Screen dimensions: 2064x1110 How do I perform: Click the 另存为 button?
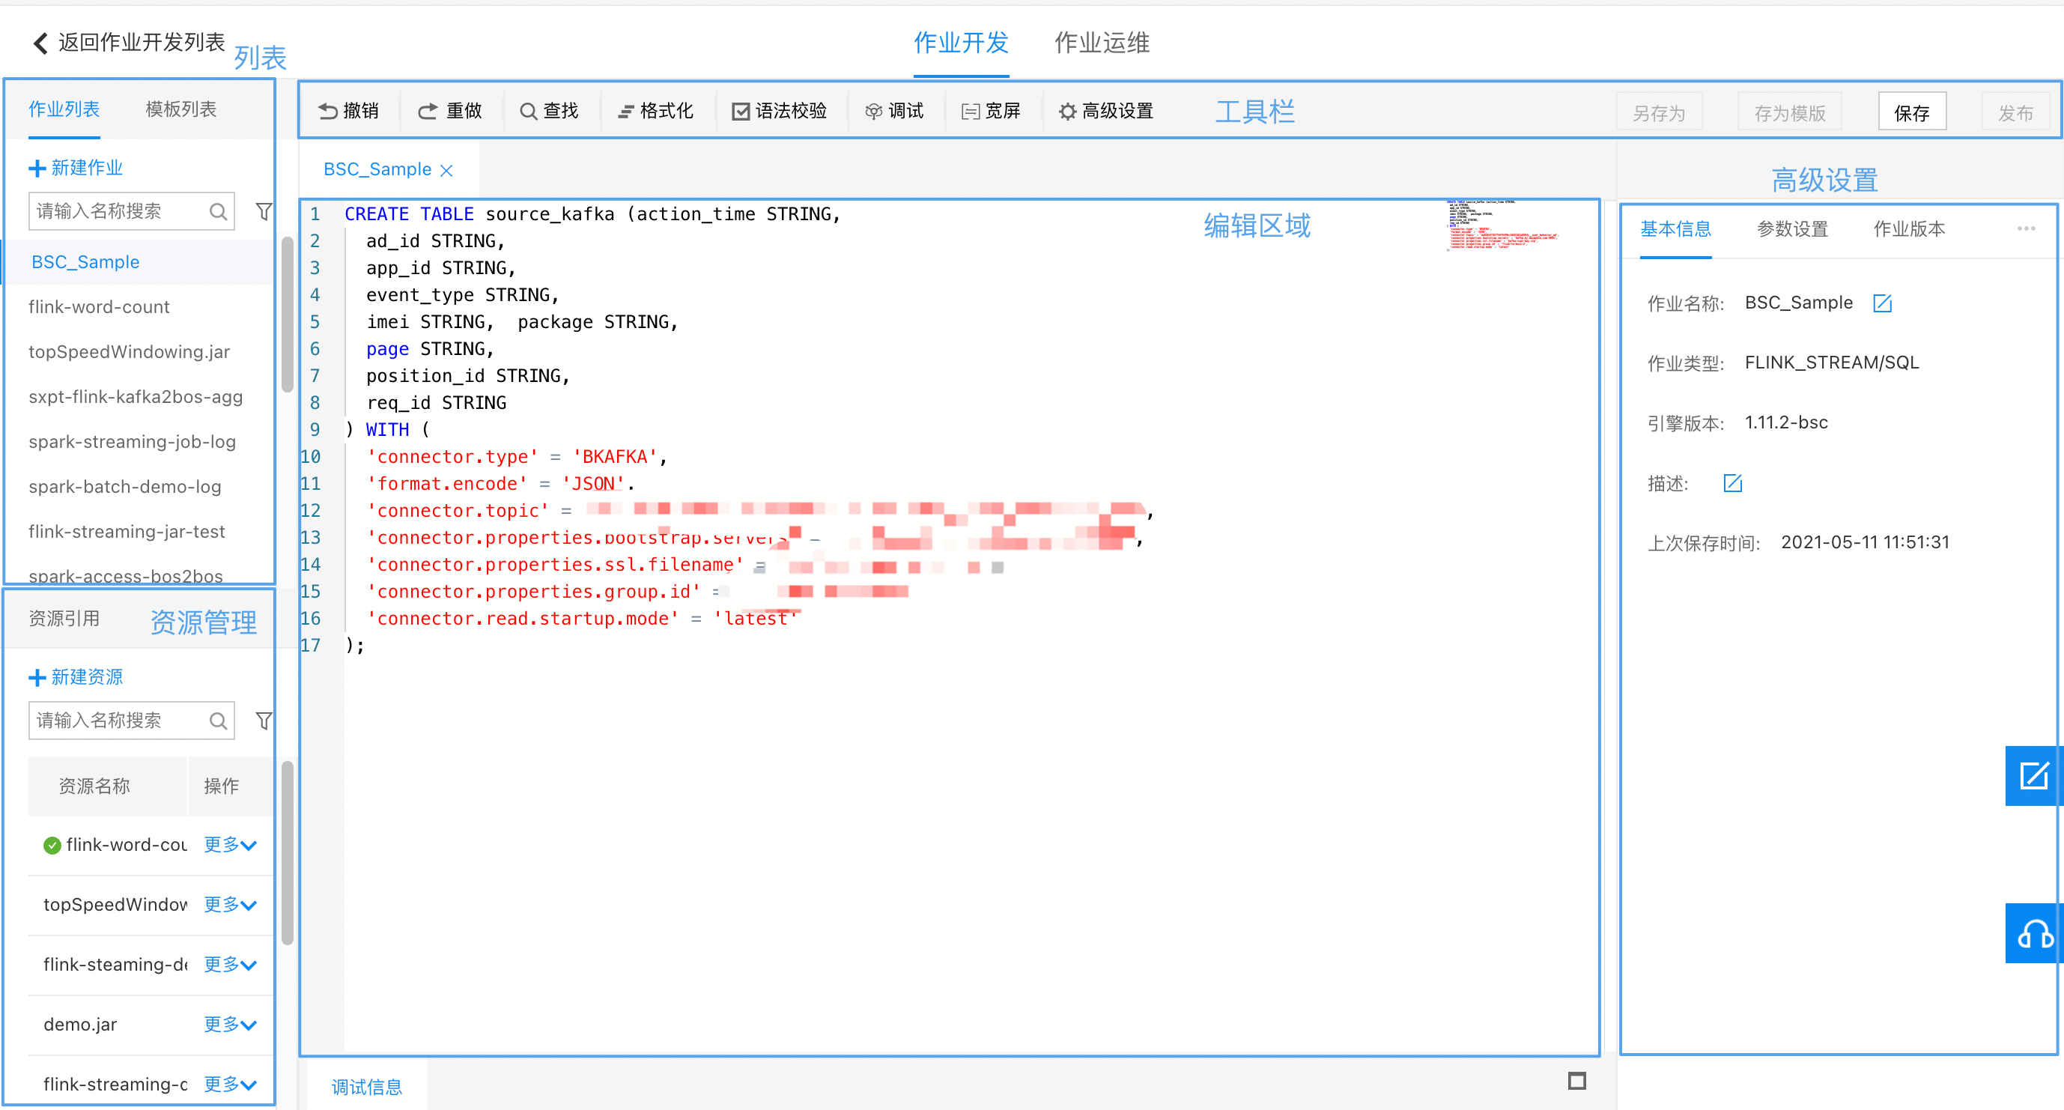[1659, 113]
